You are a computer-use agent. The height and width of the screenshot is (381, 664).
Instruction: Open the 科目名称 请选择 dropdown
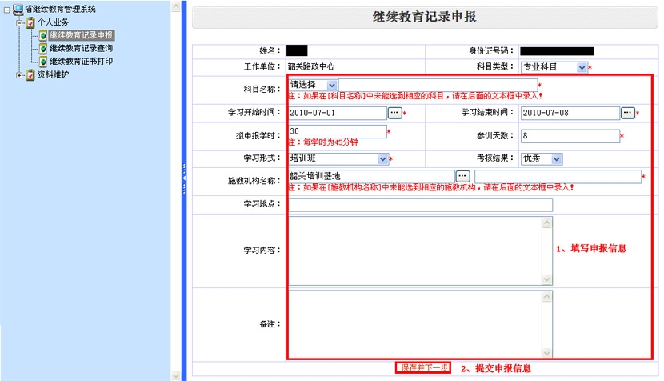(x=333, y=85)
